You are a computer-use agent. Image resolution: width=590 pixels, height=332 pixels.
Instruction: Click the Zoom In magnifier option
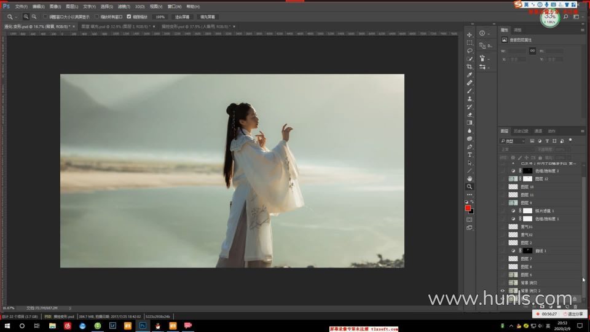coord(26,17)
